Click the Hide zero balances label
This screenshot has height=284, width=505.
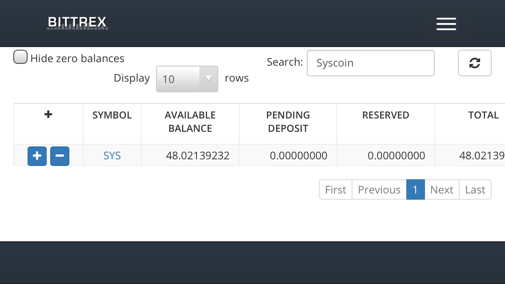(x=77, y=59)
